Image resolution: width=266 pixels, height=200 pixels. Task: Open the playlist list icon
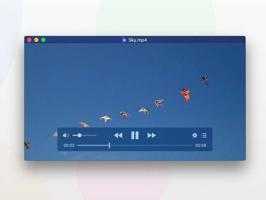tap(204, 135)
